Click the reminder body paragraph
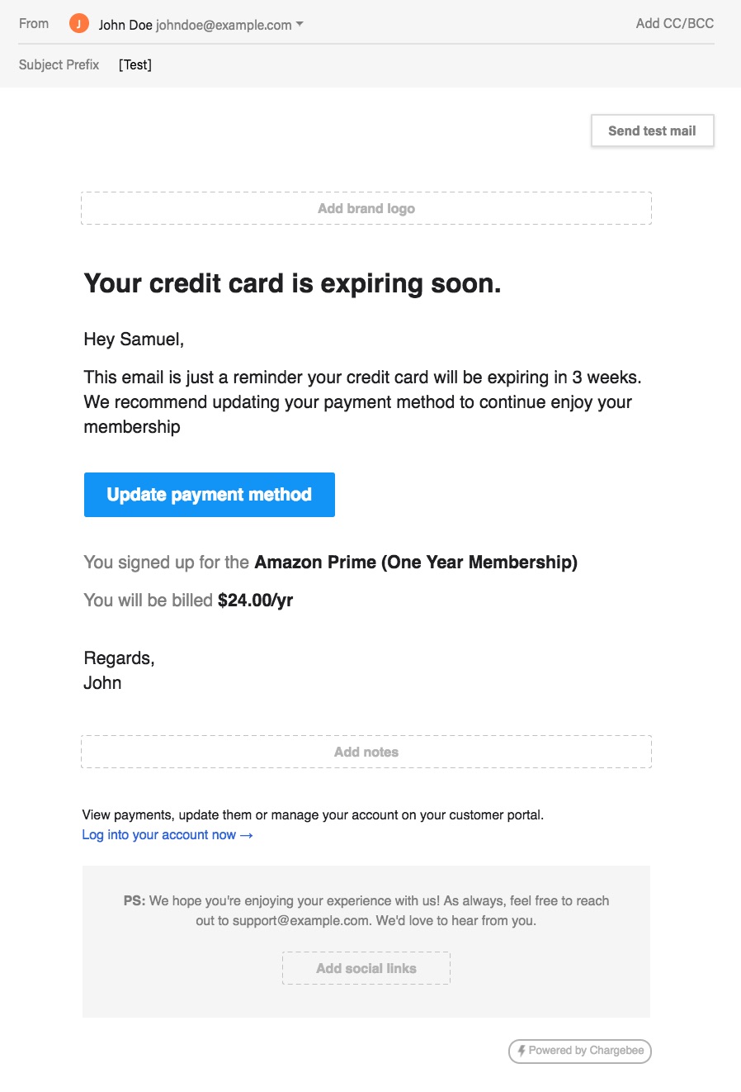Screen dimensions: 741x1092 (x=362, y=402)
